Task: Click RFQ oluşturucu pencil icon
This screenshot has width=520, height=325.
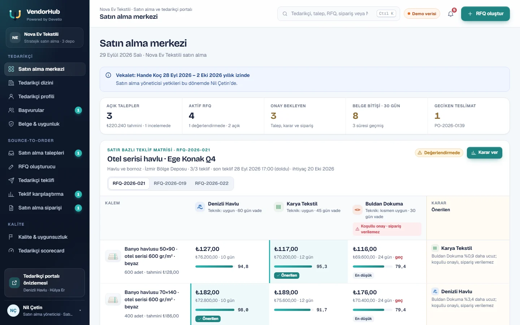Action: [11, 166]
